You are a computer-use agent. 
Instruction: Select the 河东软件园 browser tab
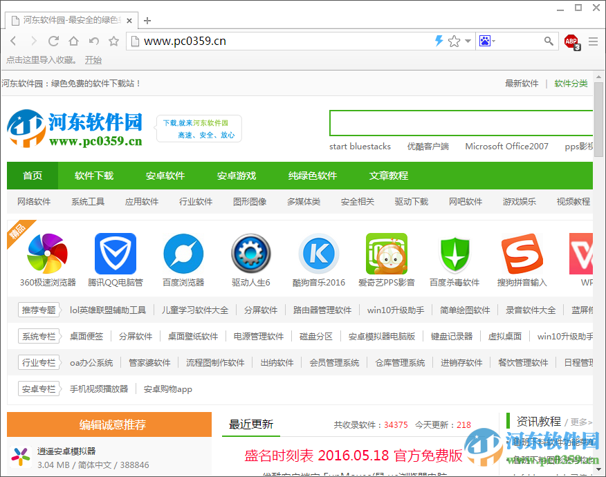pos(69,20)
